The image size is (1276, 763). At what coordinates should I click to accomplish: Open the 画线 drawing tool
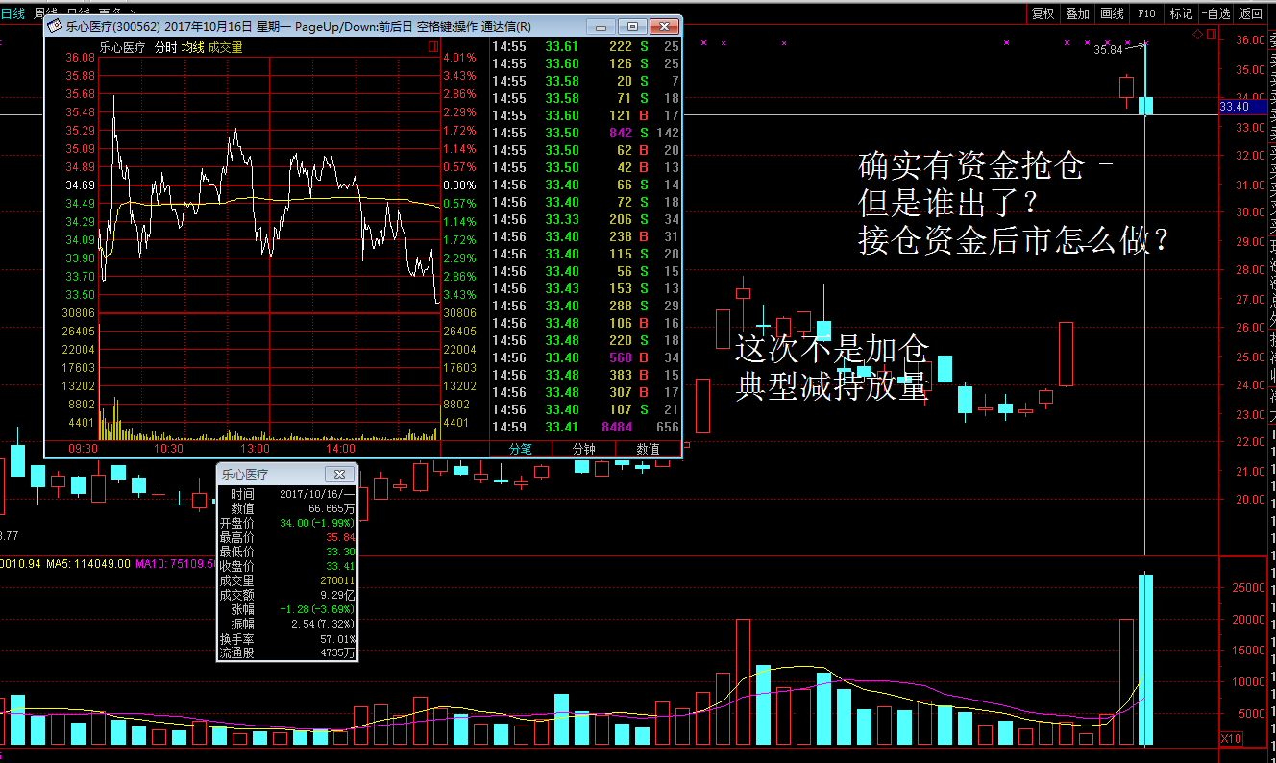[1112, 13]
